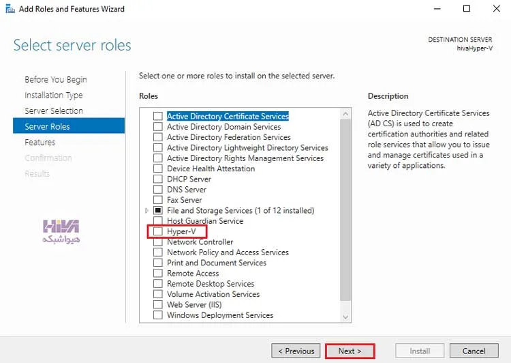Select the Web Server (IIS) label
The height and width of the screenshot is (363, 511).
click(x=194, y=304)
